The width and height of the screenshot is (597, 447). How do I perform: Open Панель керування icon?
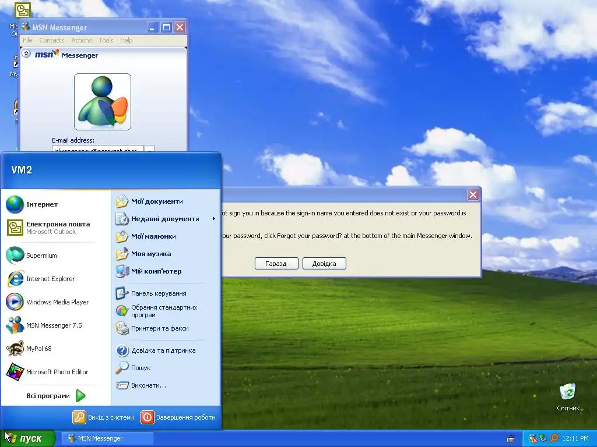point(122,293)
